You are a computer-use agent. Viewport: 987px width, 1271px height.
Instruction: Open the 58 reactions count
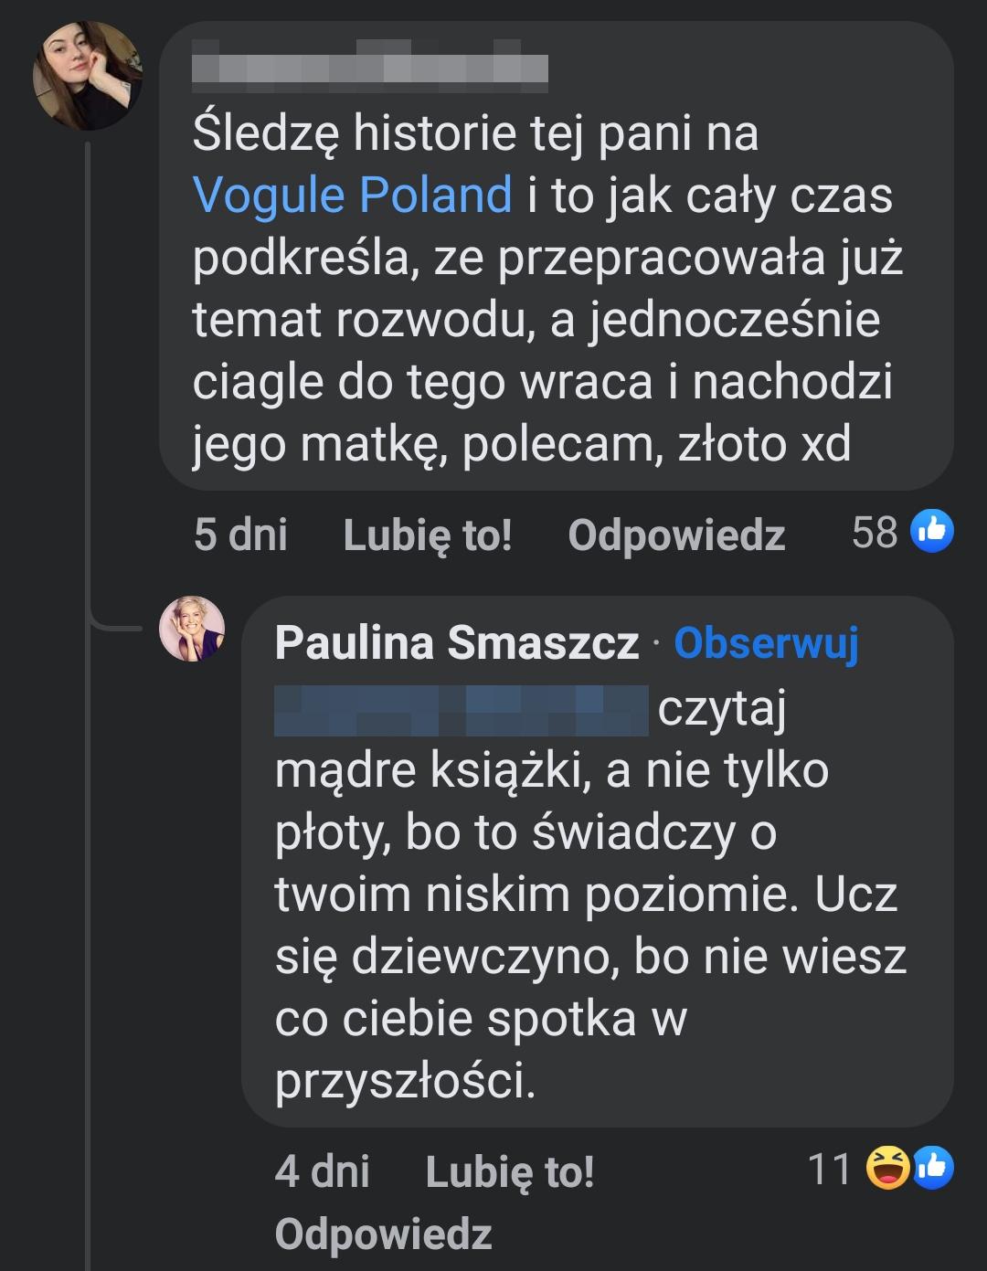(x=875, y=532)
